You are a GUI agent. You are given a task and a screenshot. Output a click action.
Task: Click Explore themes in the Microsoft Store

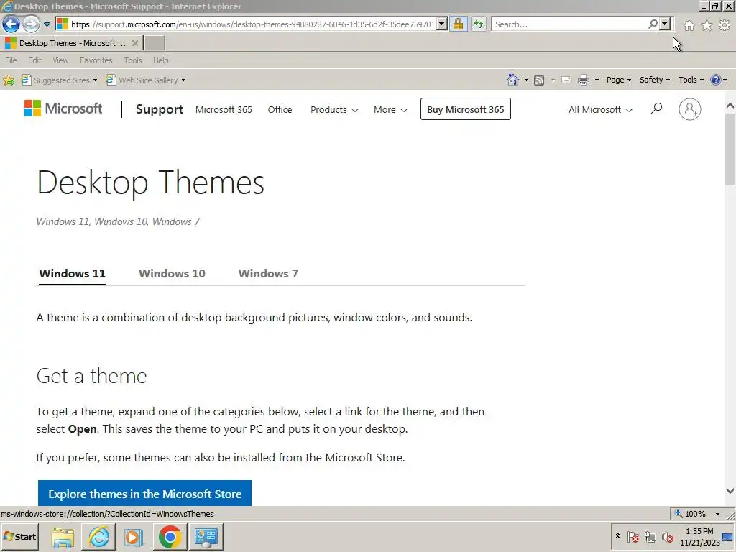pyautogui.click(x=144, y=494)
